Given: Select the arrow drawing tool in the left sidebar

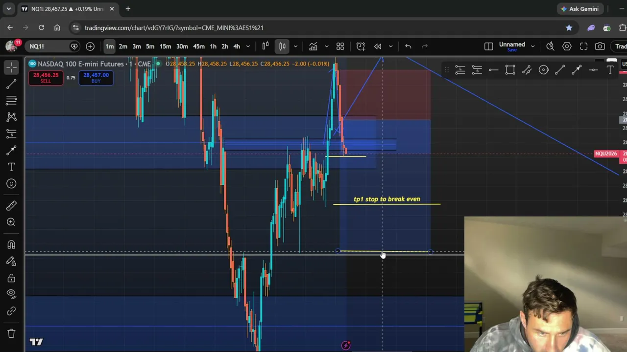Looking at the screenshot, I should [x=11, y=151].
